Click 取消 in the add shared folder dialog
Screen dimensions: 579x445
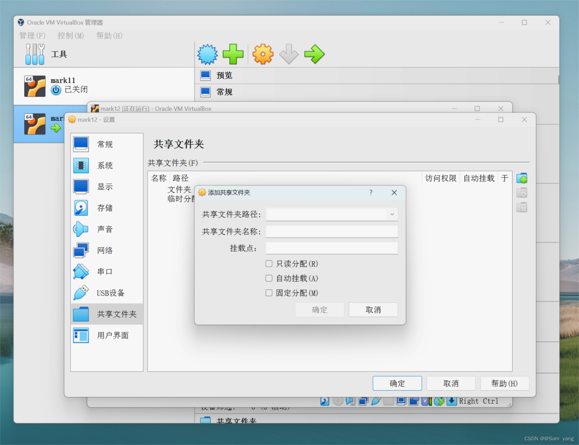(x=373, y=310)
